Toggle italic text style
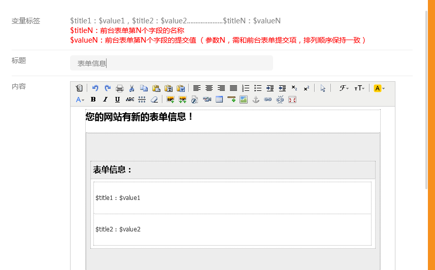435x270 pixels. (105, 99)
